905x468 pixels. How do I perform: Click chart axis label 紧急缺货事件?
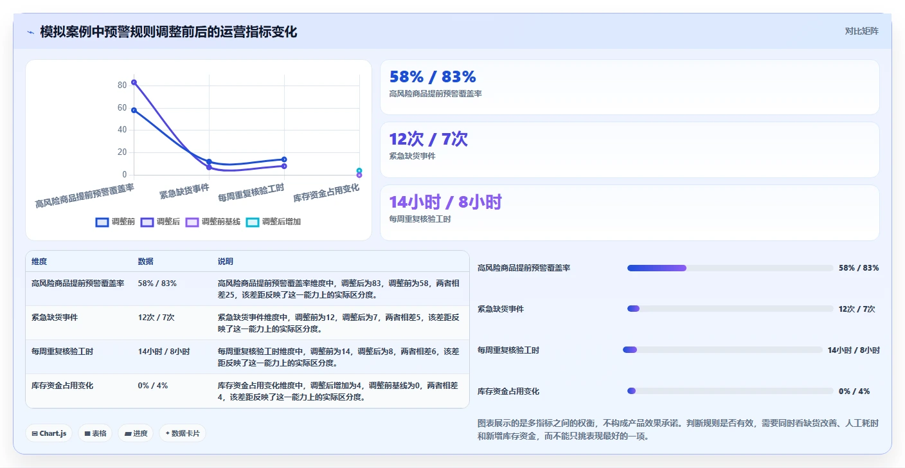click(x=185, y=190)
